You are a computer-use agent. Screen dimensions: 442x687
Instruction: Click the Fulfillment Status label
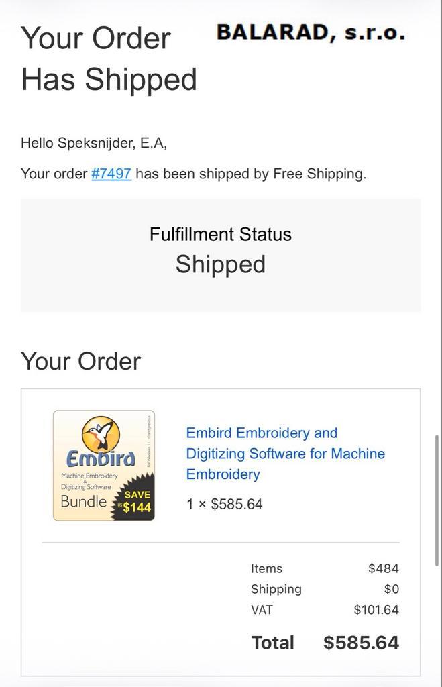coord(221,235)
